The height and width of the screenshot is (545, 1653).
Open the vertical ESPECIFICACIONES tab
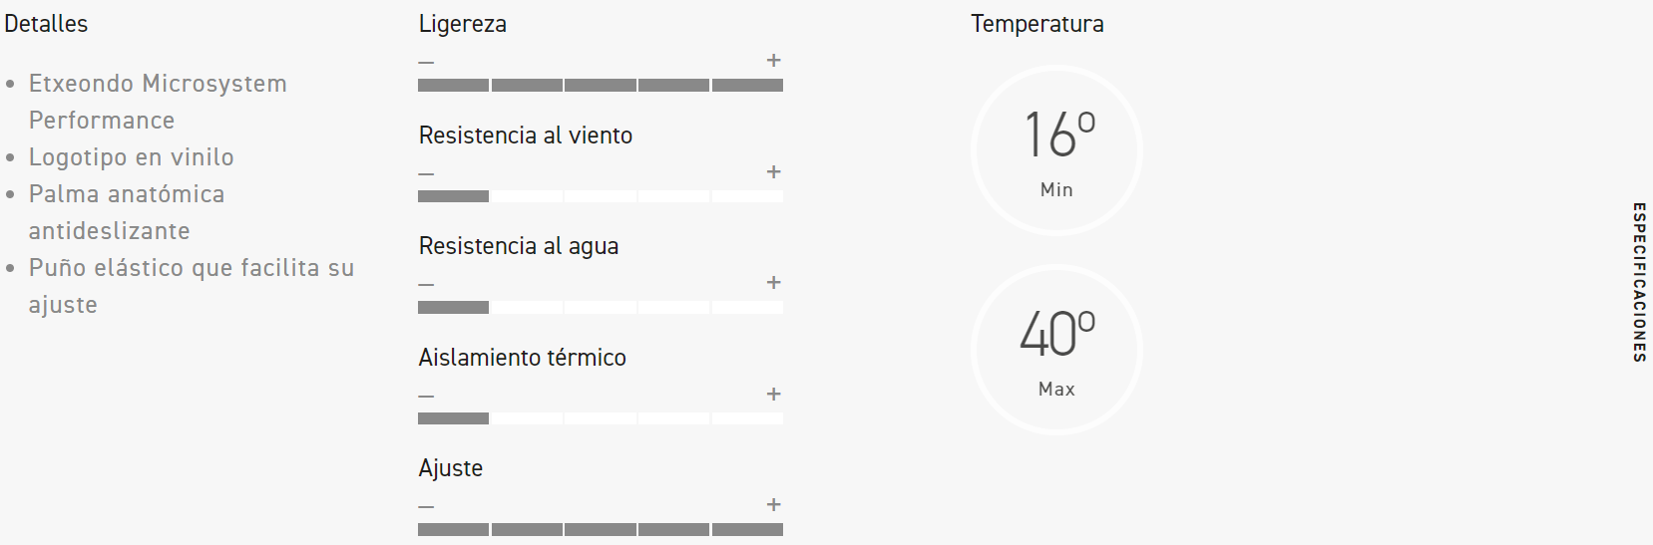(1638, 282)
